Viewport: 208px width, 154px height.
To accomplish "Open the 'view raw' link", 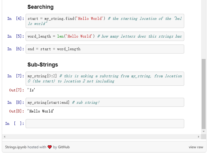I will 196,147.
